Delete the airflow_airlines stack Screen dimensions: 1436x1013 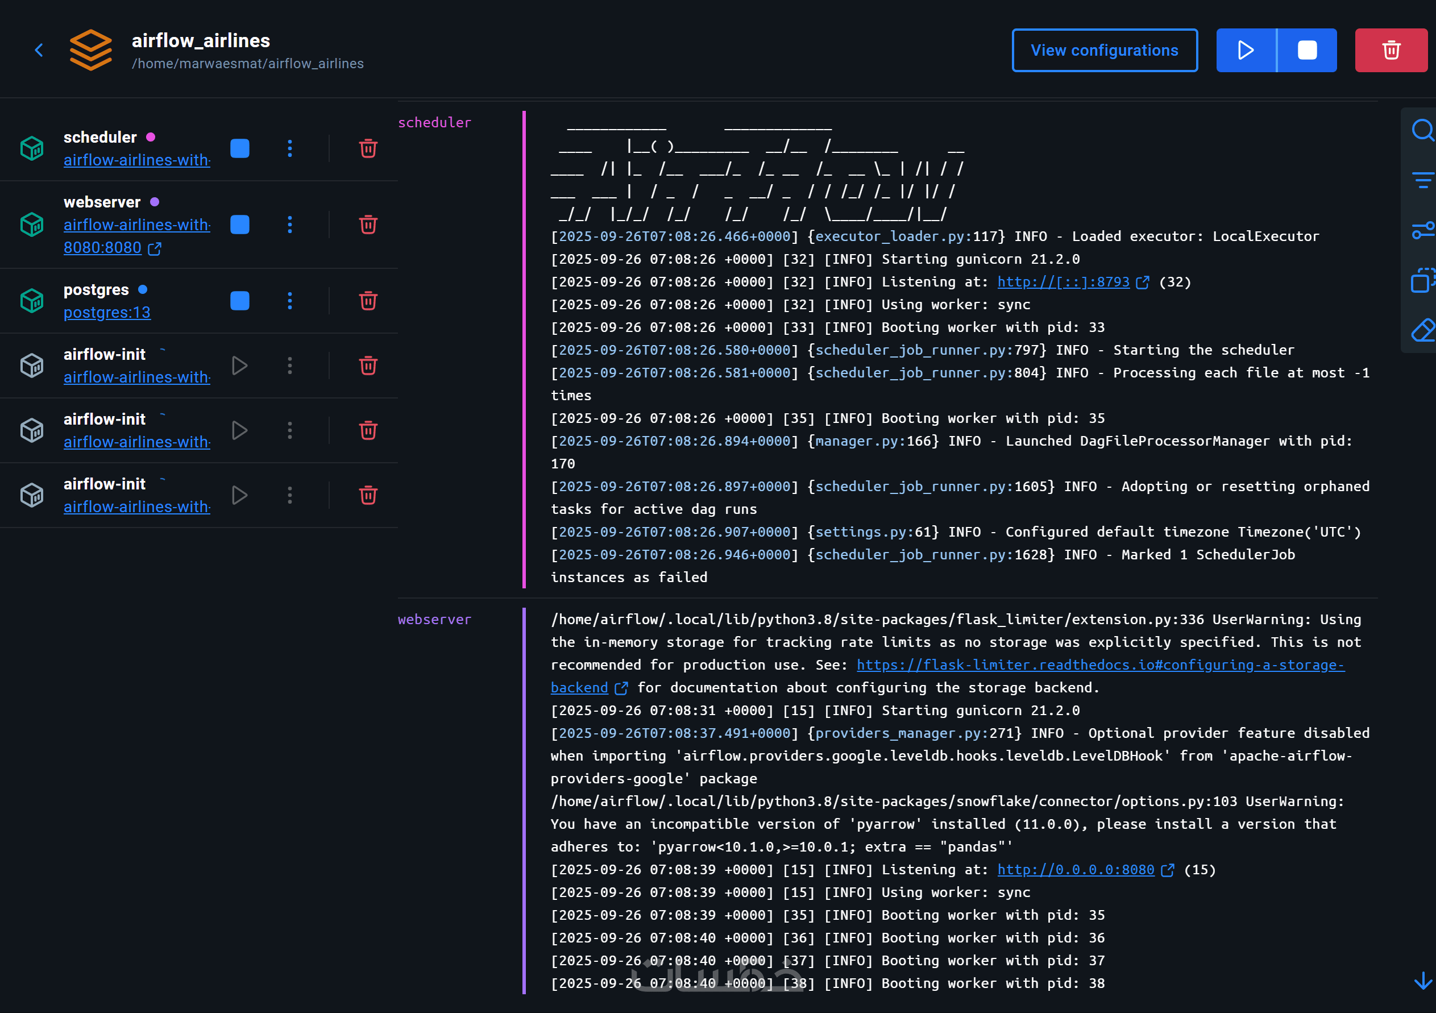click(x=1391, y=50)
